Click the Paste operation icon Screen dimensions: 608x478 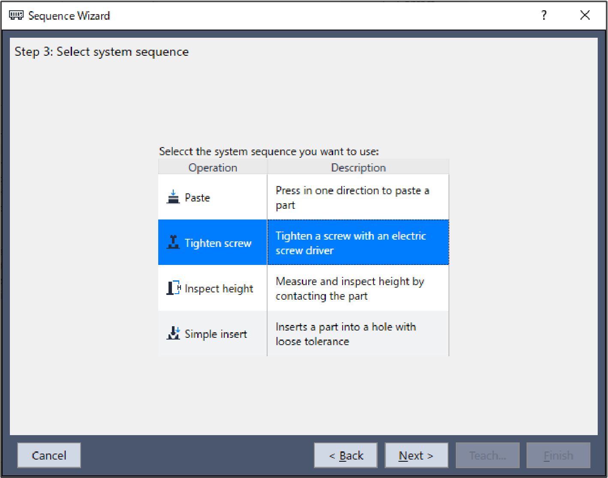pyautogui.click(x=173, y=198)
